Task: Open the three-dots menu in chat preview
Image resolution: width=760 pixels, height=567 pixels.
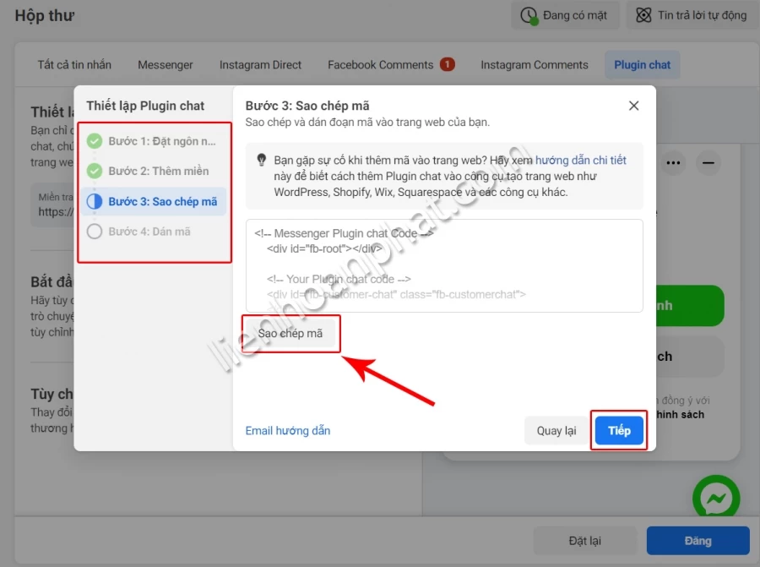Action: tap(673, 163)
